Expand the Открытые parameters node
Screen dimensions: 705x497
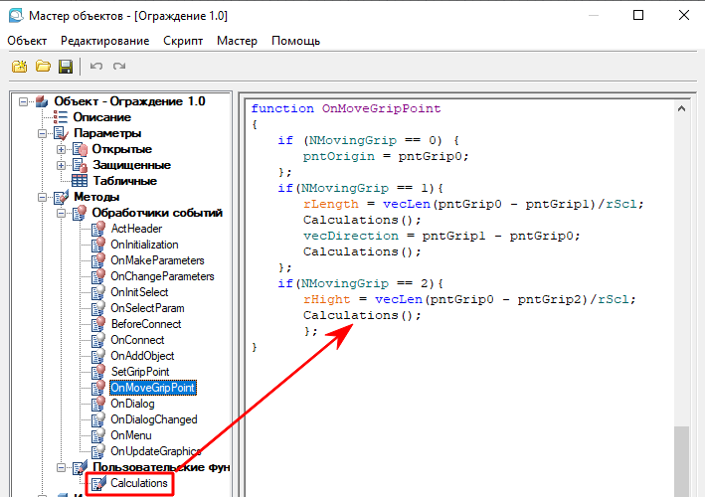tap(61, 150)
